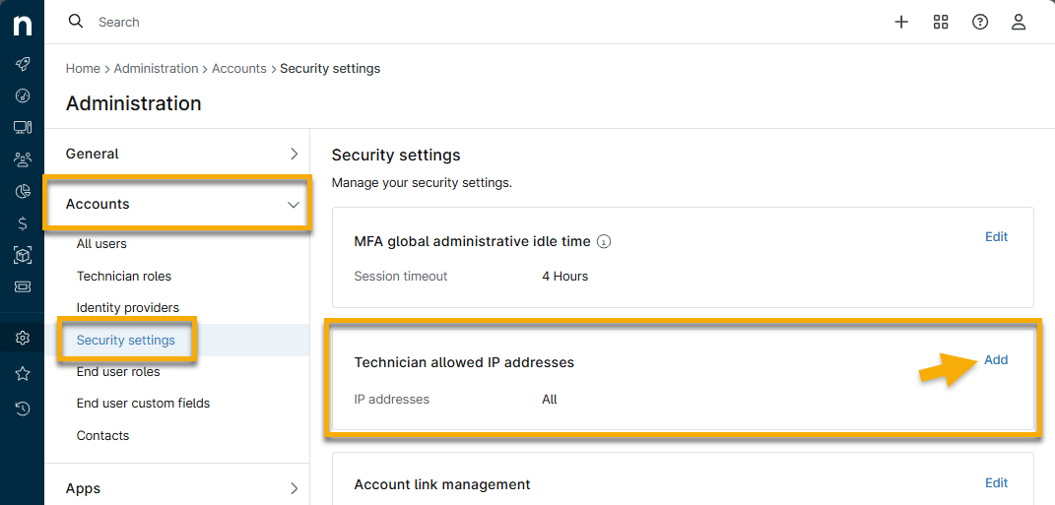Expand the General section
Viewport: 1055px width, 505px height.
294,154
